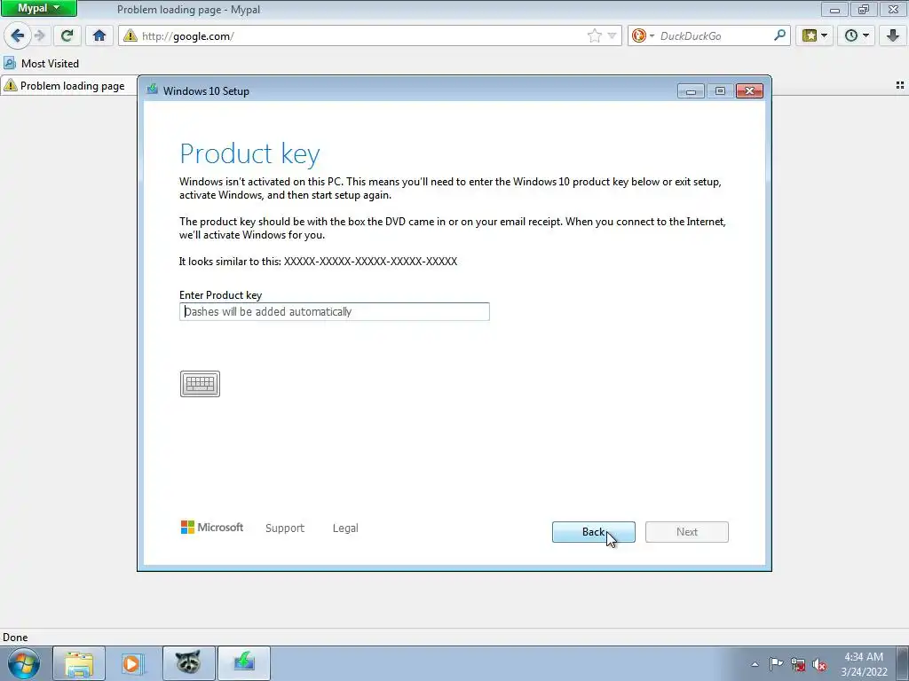
Task: Click the Next button in Setup
Action: coord(687,532)
